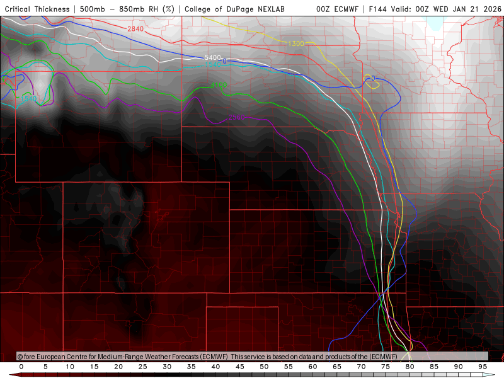Click the "F144 Valid: 00Z WED JAN 21 2026" text
This screenshot has height=378, width=504.
tap(435, 9)
